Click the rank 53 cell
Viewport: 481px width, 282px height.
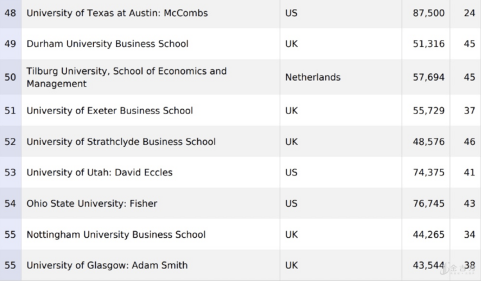tap(10, 173)
